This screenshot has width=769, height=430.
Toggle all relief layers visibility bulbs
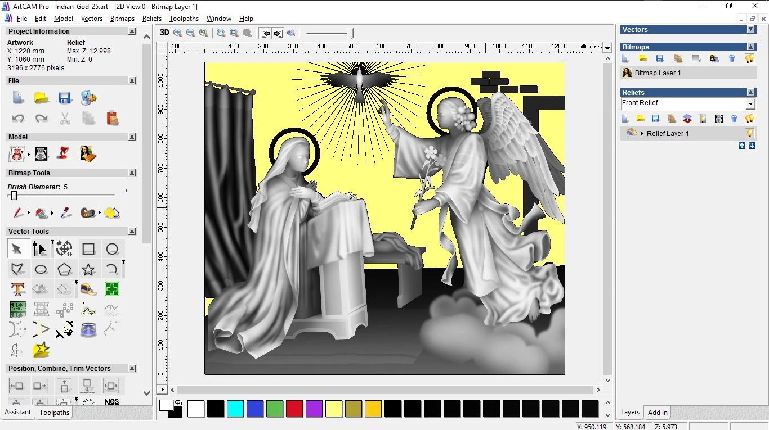[749, 119]
